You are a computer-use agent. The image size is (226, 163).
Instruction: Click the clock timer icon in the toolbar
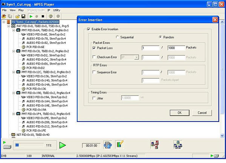[50, 16]
